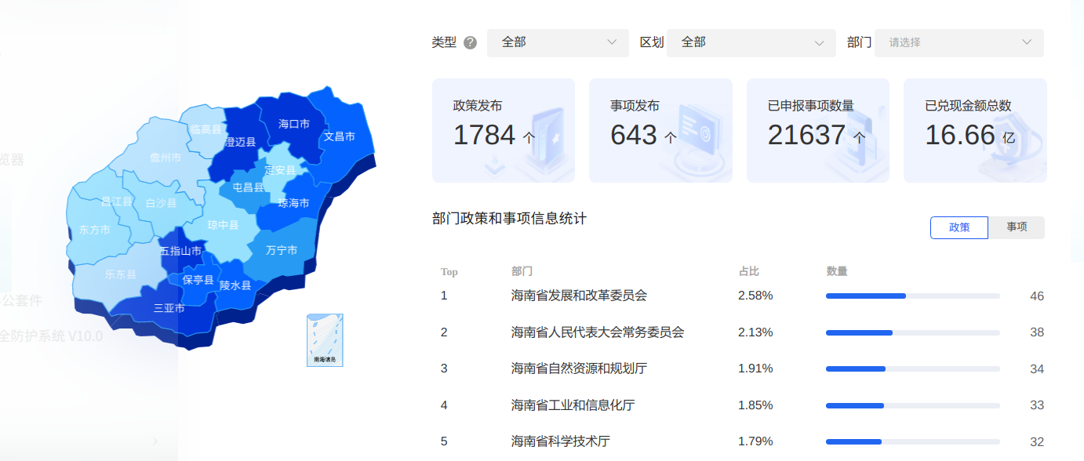Viewport: 1084px width, 461px height.
Task: Click 海南省工业和信息化厅 row text
Action: [x=573, y=405]
